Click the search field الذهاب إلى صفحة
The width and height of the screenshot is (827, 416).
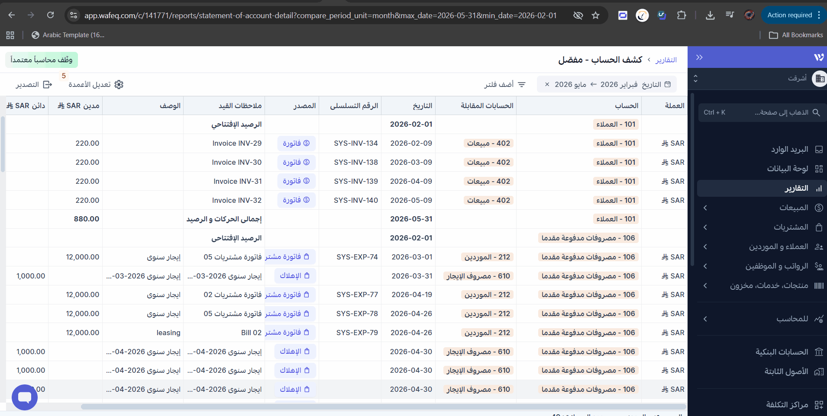click(762, 112)
